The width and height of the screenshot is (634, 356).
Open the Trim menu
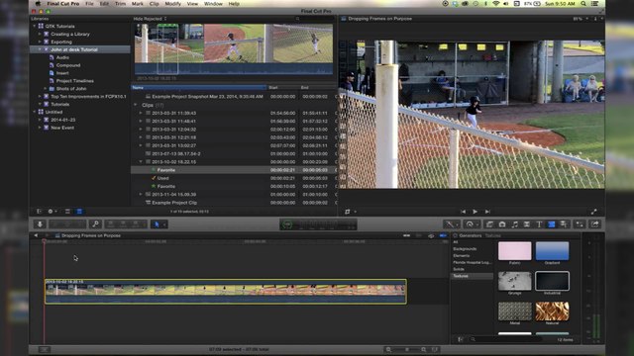pyautogui.click(x=120, y=4)
